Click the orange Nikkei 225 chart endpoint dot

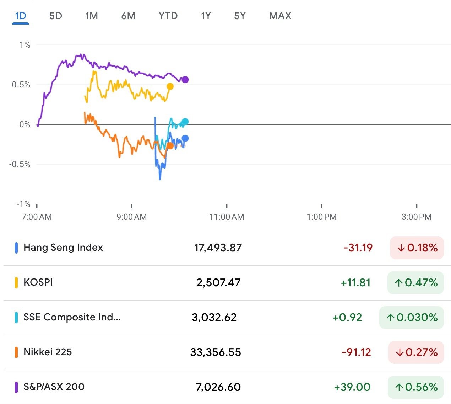170,146
